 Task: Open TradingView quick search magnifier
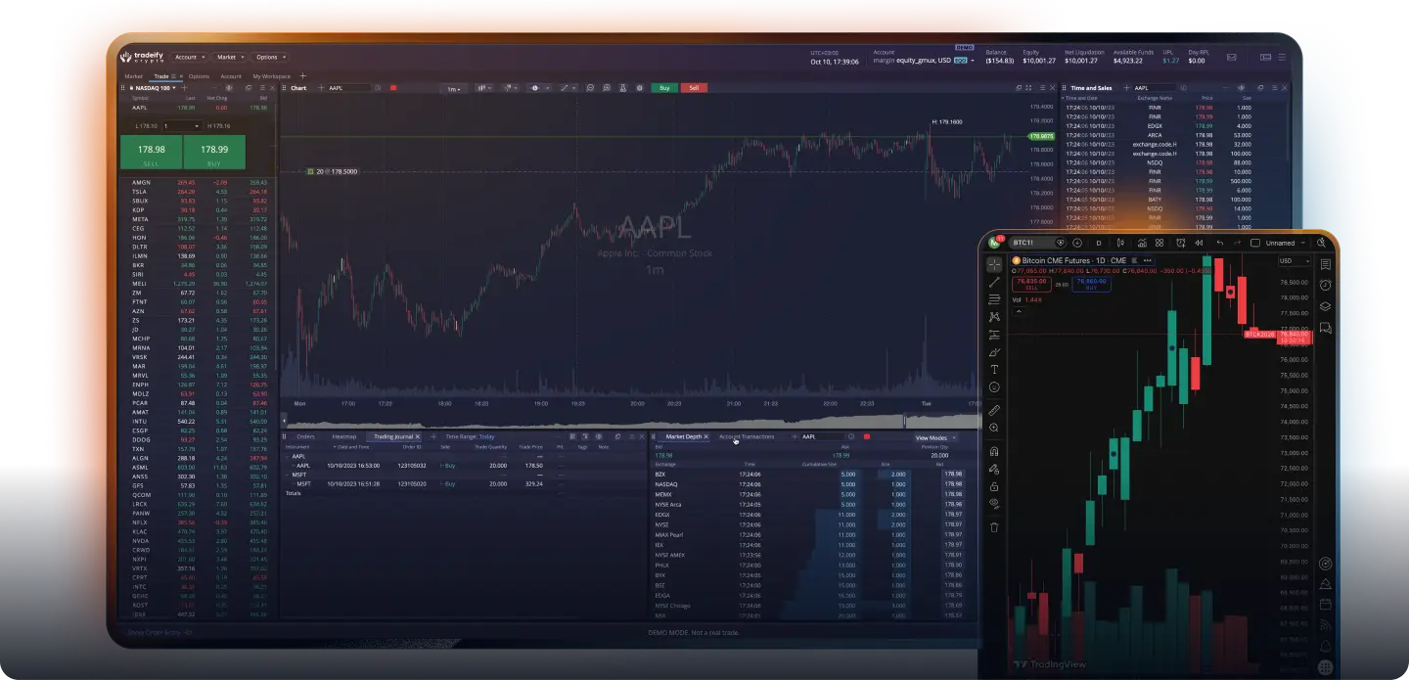point(1321,243)
